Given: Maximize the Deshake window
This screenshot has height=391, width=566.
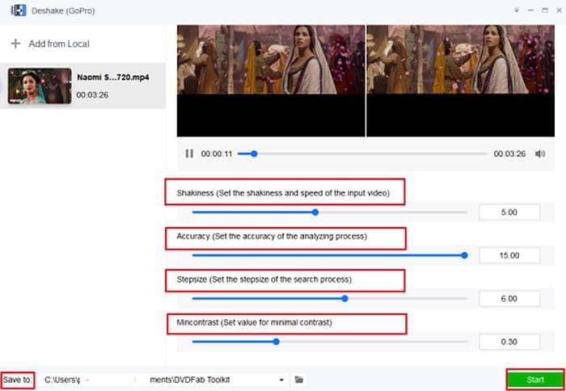Looking at the screenshot, I should [x=545, y=11].
